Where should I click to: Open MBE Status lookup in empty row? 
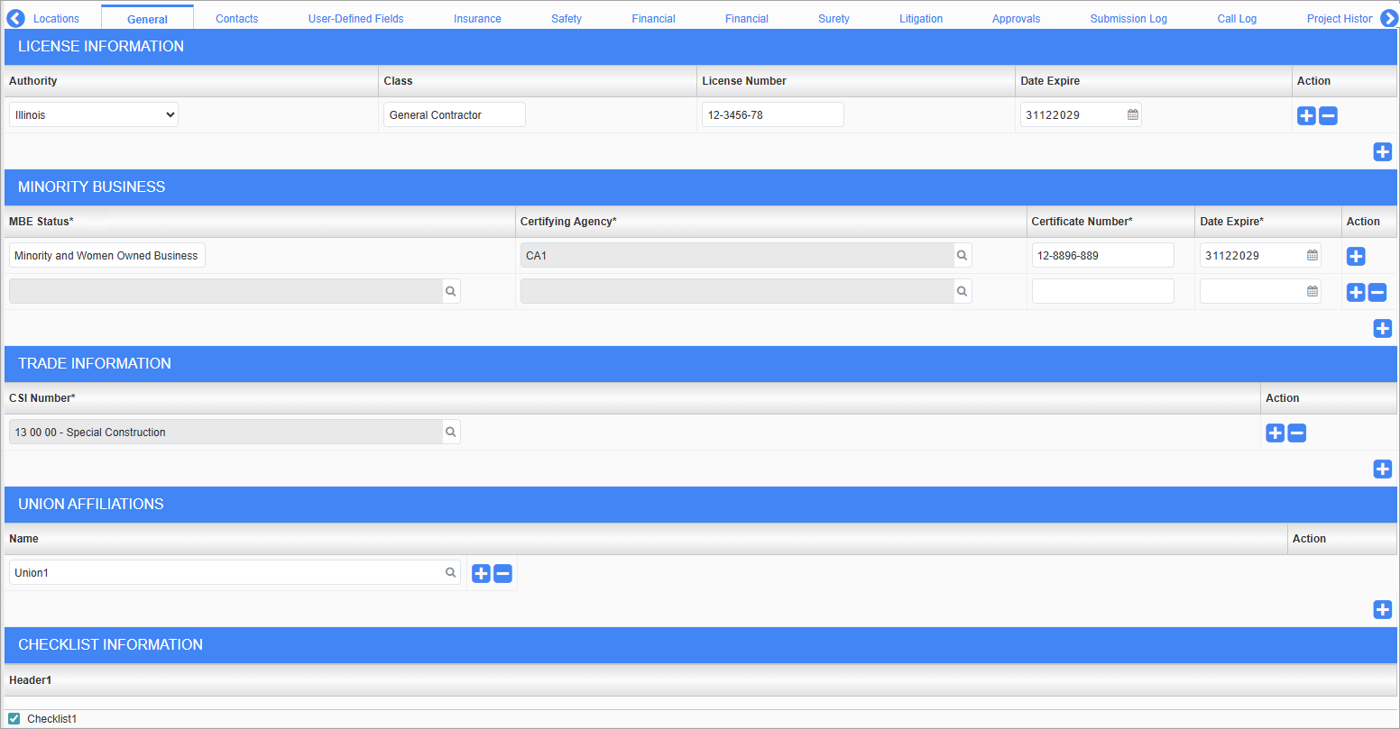click(451, 291)
